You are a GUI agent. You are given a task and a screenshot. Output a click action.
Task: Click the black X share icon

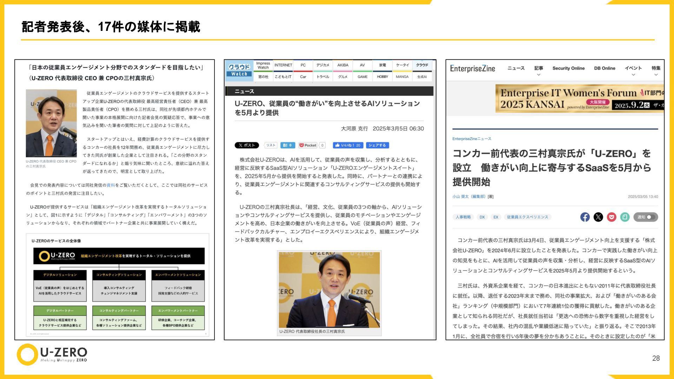pyautogui.click(x=598, y=217)
